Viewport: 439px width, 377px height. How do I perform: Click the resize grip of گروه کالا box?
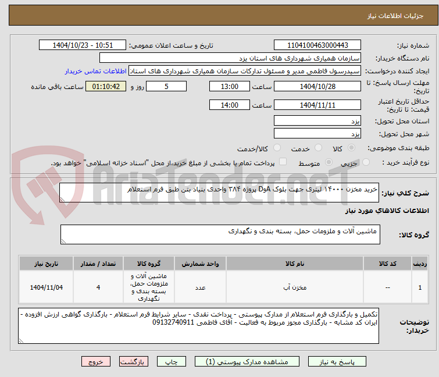pos(64,241)
